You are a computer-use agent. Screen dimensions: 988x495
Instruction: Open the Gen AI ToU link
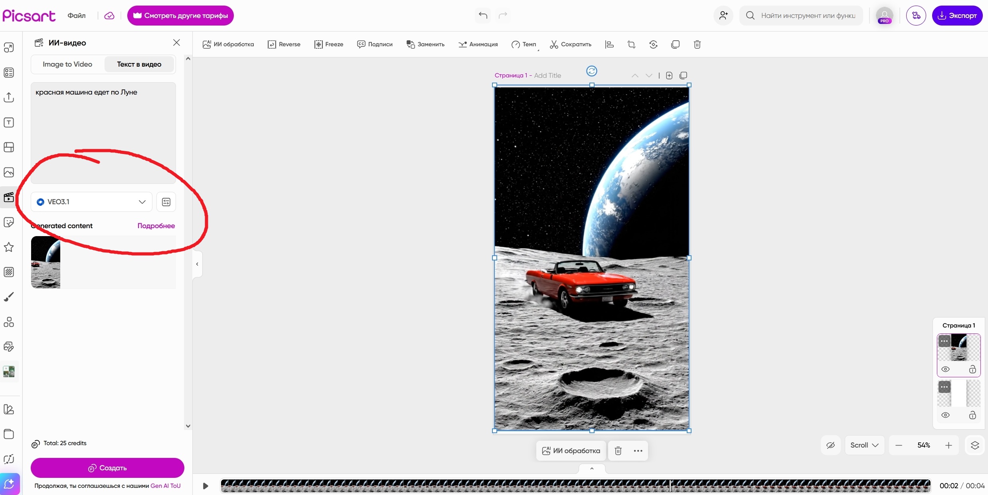[x=165, y=486]
